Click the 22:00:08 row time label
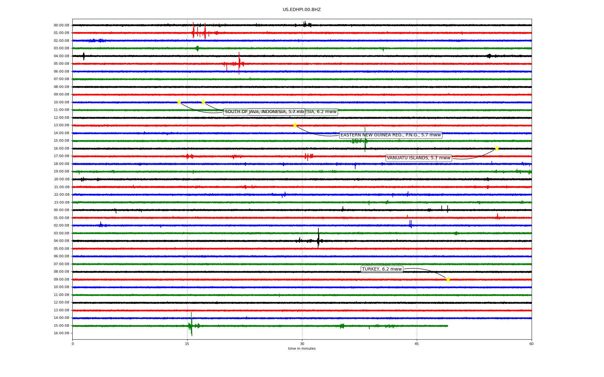This screenshot has height=377, width=604. pyautogui.click(x=61, y=195)
